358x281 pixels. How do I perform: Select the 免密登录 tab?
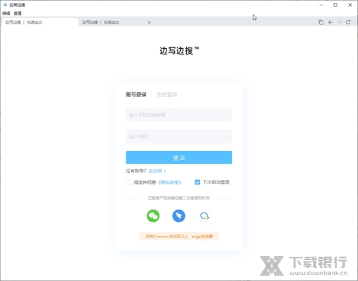(x=167, y=94)
